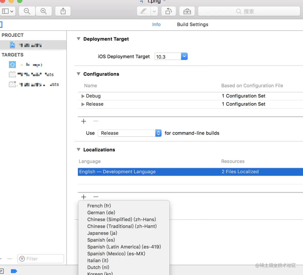
Task: Collapse the Deployment Target section
Action: tap(79, 39)
